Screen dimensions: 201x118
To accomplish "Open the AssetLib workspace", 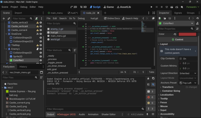I will tap(124, 7).
